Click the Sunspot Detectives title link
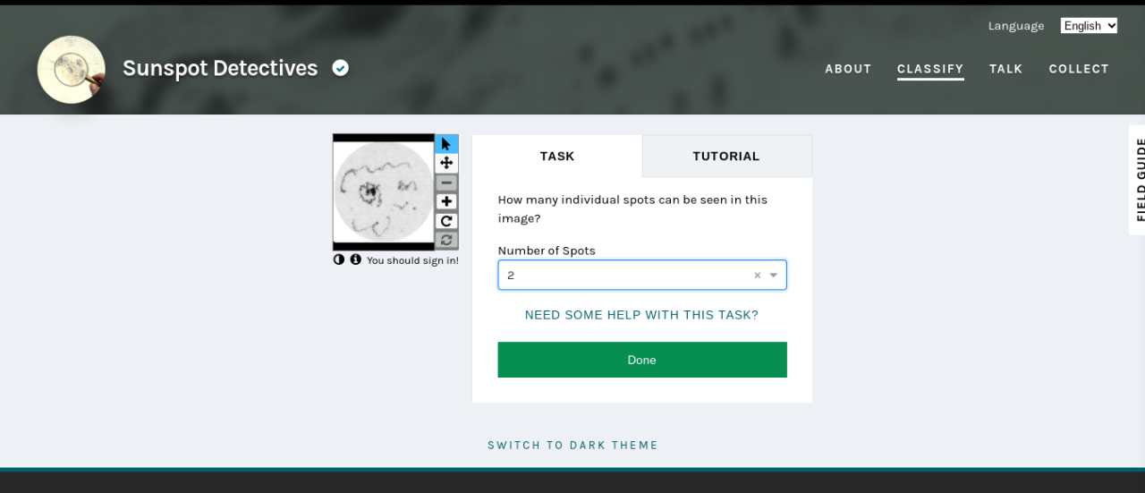Viewport: 1145px width, 493px height. tap(220, 68)
